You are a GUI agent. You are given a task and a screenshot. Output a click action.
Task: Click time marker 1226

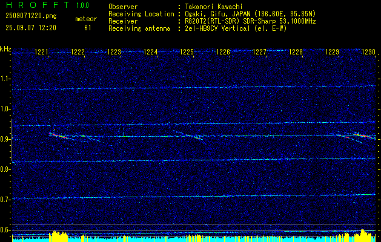tap(223, 52)
